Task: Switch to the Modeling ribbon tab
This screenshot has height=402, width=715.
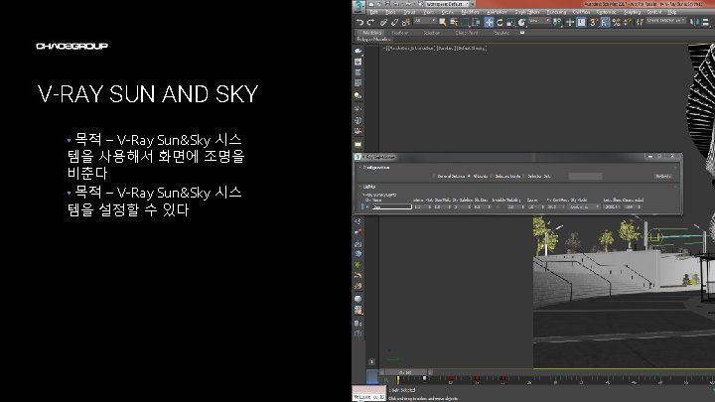Action: [x=372, y=33]
